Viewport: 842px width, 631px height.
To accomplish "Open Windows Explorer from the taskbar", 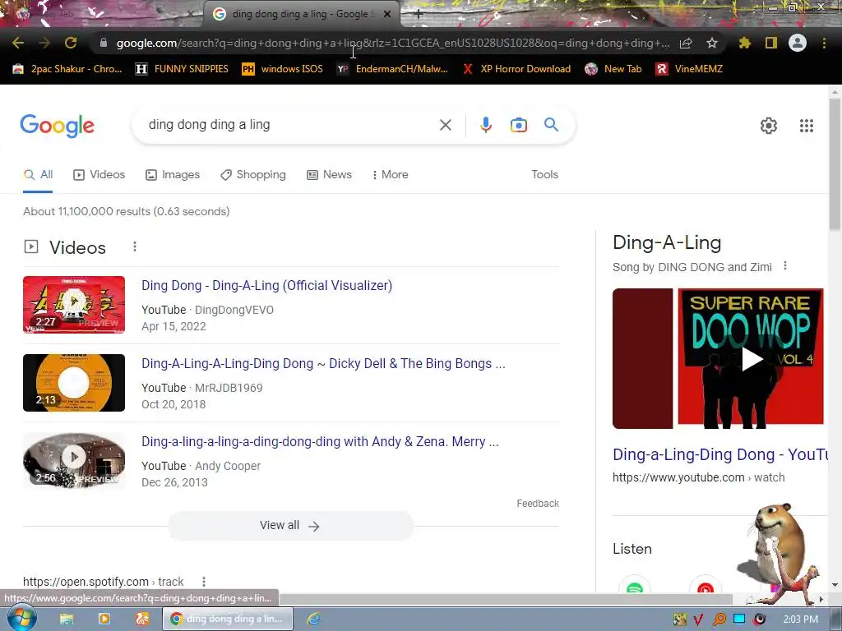I will [67, 619].
